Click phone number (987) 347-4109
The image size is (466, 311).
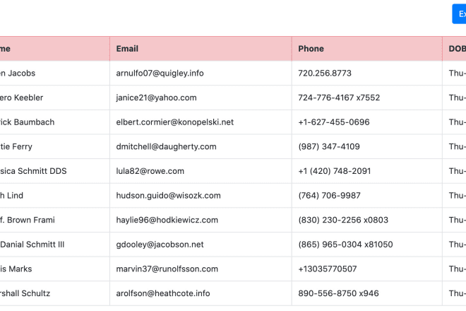click(x=329, y=146)
